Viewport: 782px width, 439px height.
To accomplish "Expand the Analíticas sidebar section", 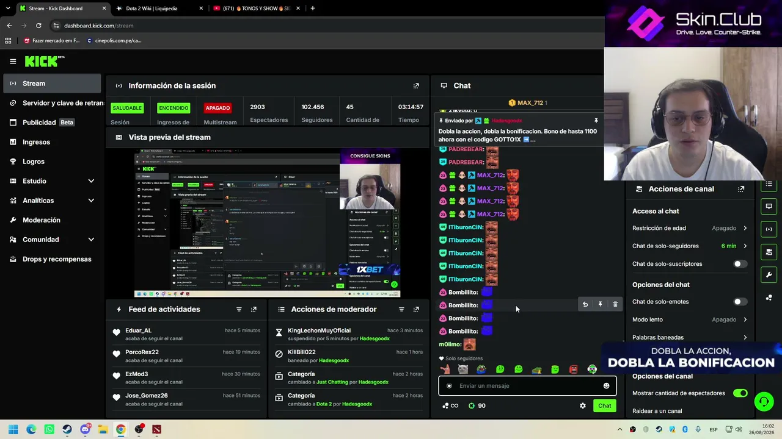I will tap(52, 201).
